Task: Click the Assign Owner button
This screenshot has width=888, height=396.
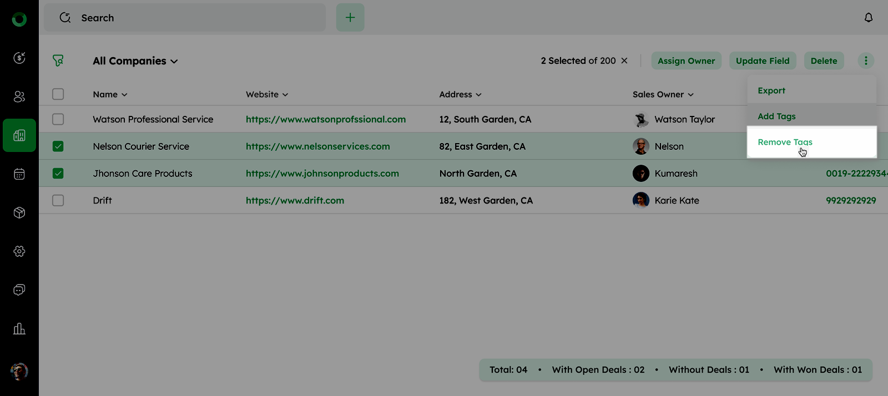Action: (x=686, y=61)
